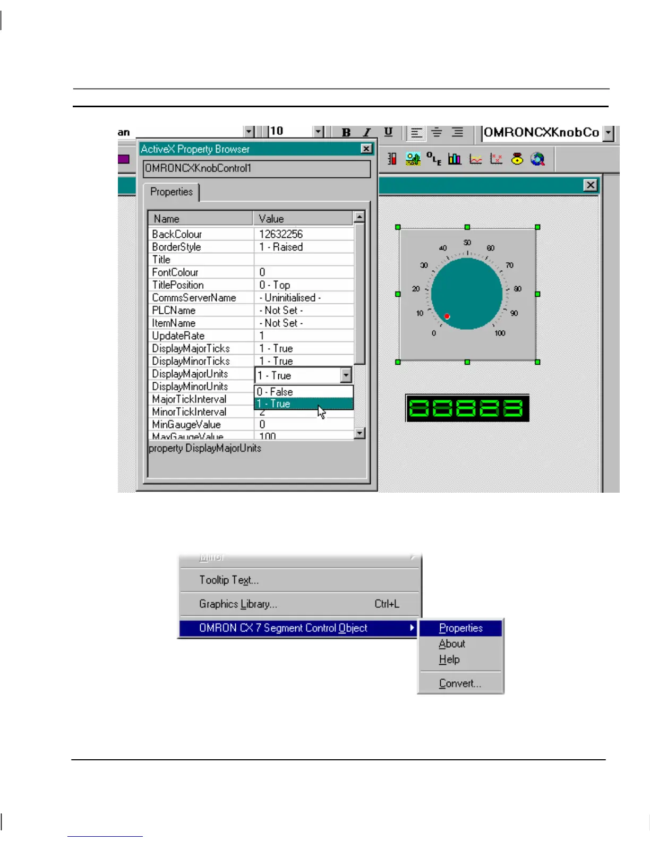The image size is (650, 841).
Task: Select the yellow alarm object tool
Action: 517,159
